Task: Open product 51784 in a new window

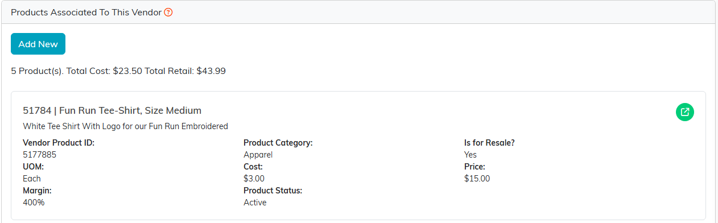Action: [685, 111]
